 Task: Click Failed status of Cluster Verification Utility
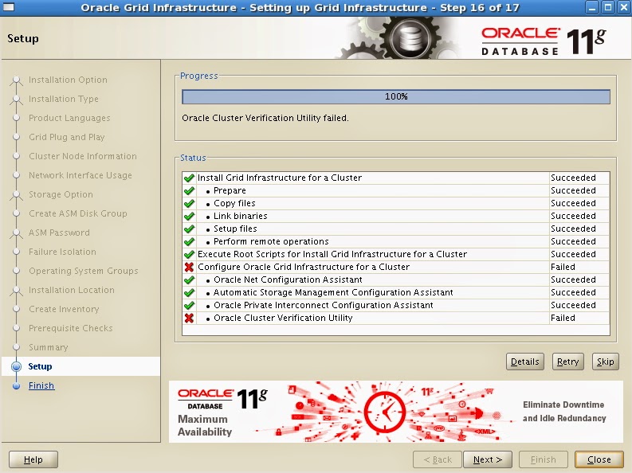click(563, 318)
